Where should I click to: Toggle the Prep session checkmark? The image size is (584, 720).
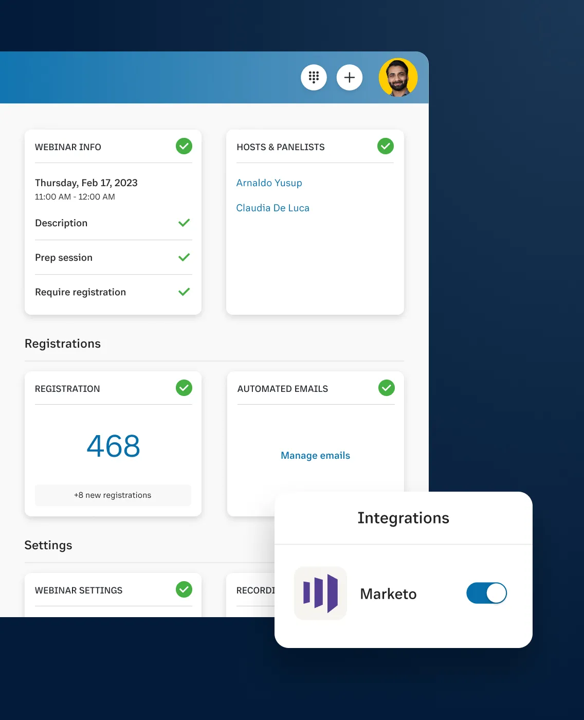(184, 258)
